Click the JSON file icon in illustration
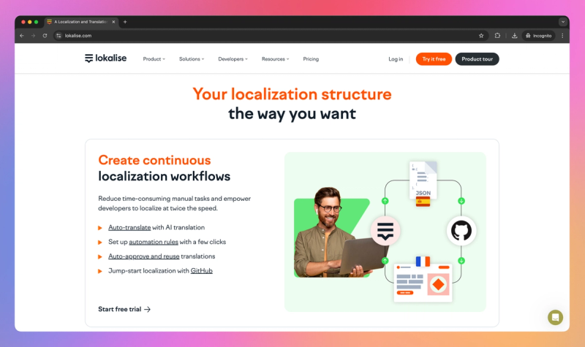This screenshot has width=585, height=347. (423, 179)
